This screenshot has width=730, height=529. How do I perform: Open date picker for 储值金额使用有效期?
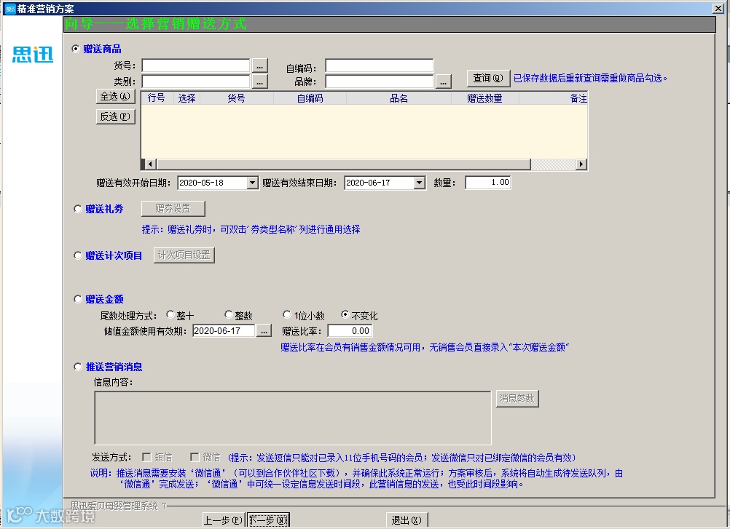point(264,331)
